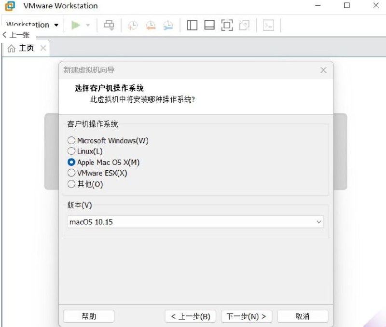Open the macOS 10.15 version dropdown
The width and height of the screenshot is (386, 327).
click(x=195, y=222)
